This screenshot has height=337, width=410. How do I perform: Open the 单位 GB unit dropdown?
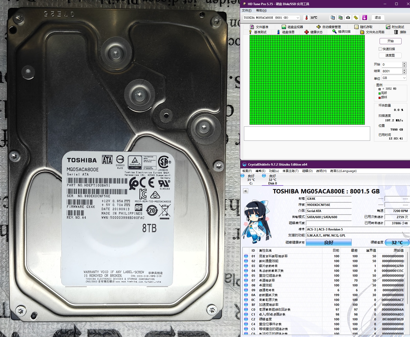[x=394, y=78]
